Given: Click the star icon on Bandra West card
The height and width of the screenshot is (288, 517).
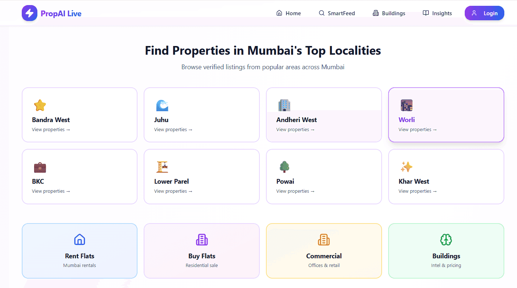Looking at the screenshot, I should tap(40, 105).
